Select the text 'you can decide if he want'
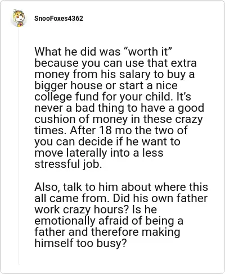225x274 pixels. pyautogui.click(x=101, y=142)
